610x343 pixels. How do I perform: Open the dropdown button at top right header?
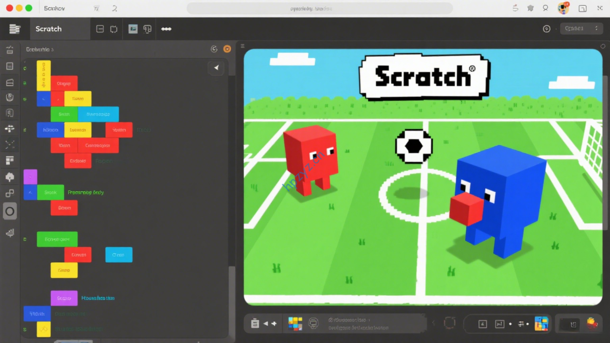[x=581, y=29]
